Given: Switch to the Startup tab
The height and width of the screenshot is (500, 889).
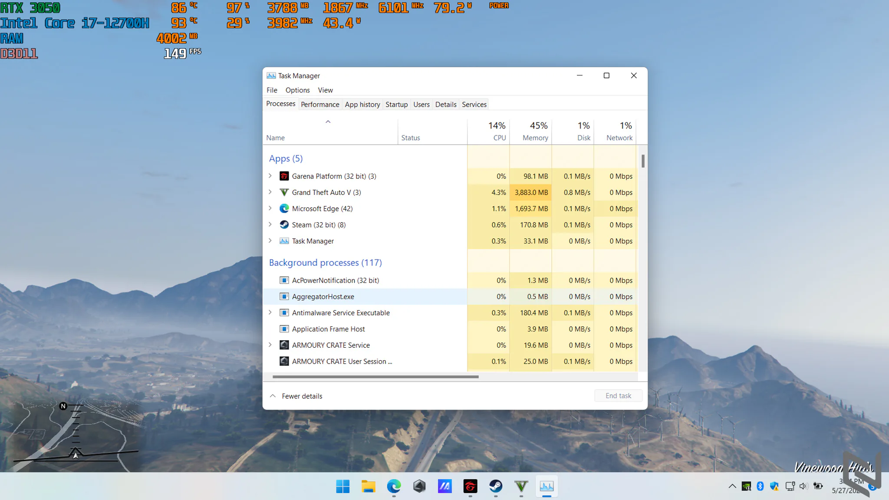Looking at the screenshot, I should point(396,105).
